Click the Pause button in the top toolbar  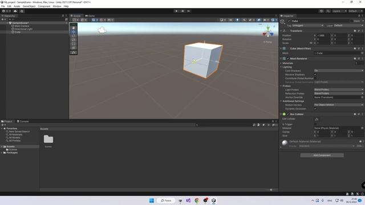coord(182,11)
